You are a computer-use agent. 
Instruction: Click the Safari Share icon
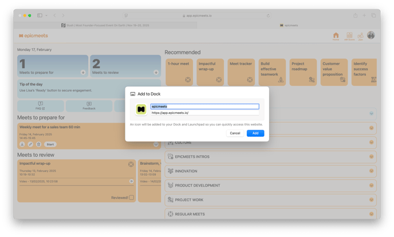click(355, 15)
